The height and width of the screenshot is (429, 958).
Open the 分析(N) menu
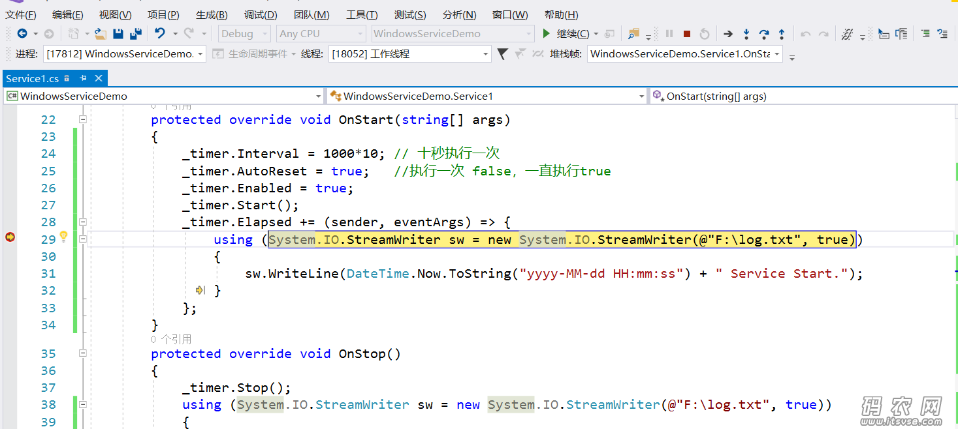click(x=459, y=14)
